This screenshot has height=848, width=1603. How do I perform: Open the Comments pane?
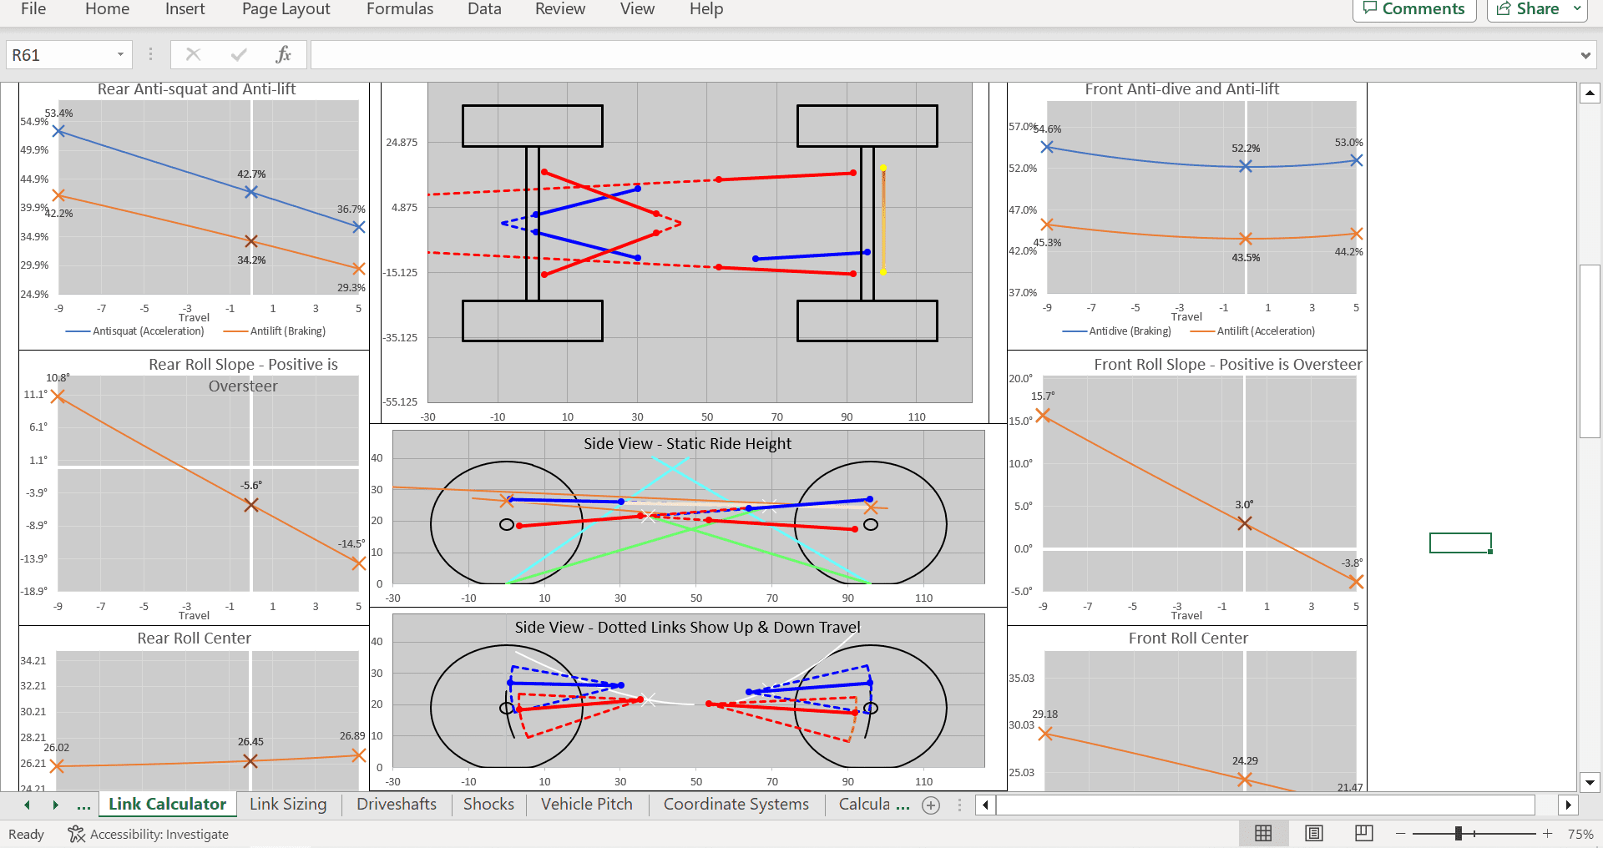(x=1414, y=9)
